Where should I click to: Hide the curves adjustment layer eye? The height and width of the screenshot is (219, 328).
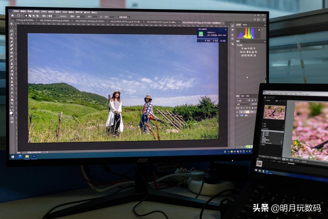pos(237,112)
